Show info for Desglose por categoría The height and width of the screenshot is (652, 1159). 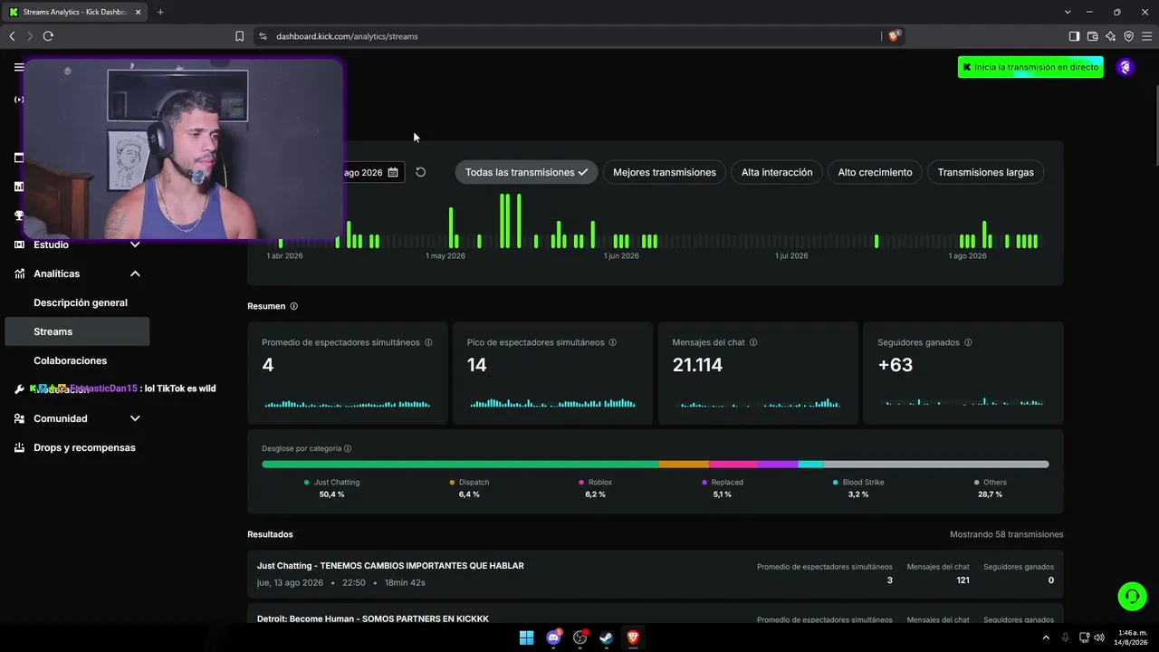tap(348, 448)
